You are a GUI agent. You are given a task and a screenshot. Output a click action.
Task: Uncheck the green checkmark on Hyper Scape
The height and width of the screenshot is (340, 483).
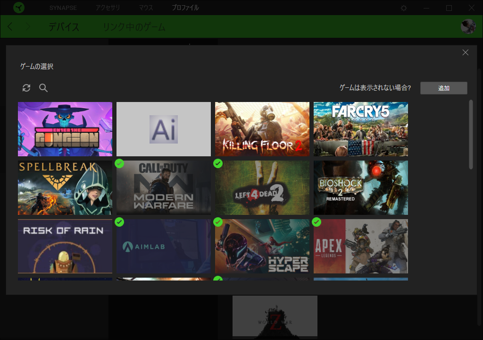[x=218, y=222]
